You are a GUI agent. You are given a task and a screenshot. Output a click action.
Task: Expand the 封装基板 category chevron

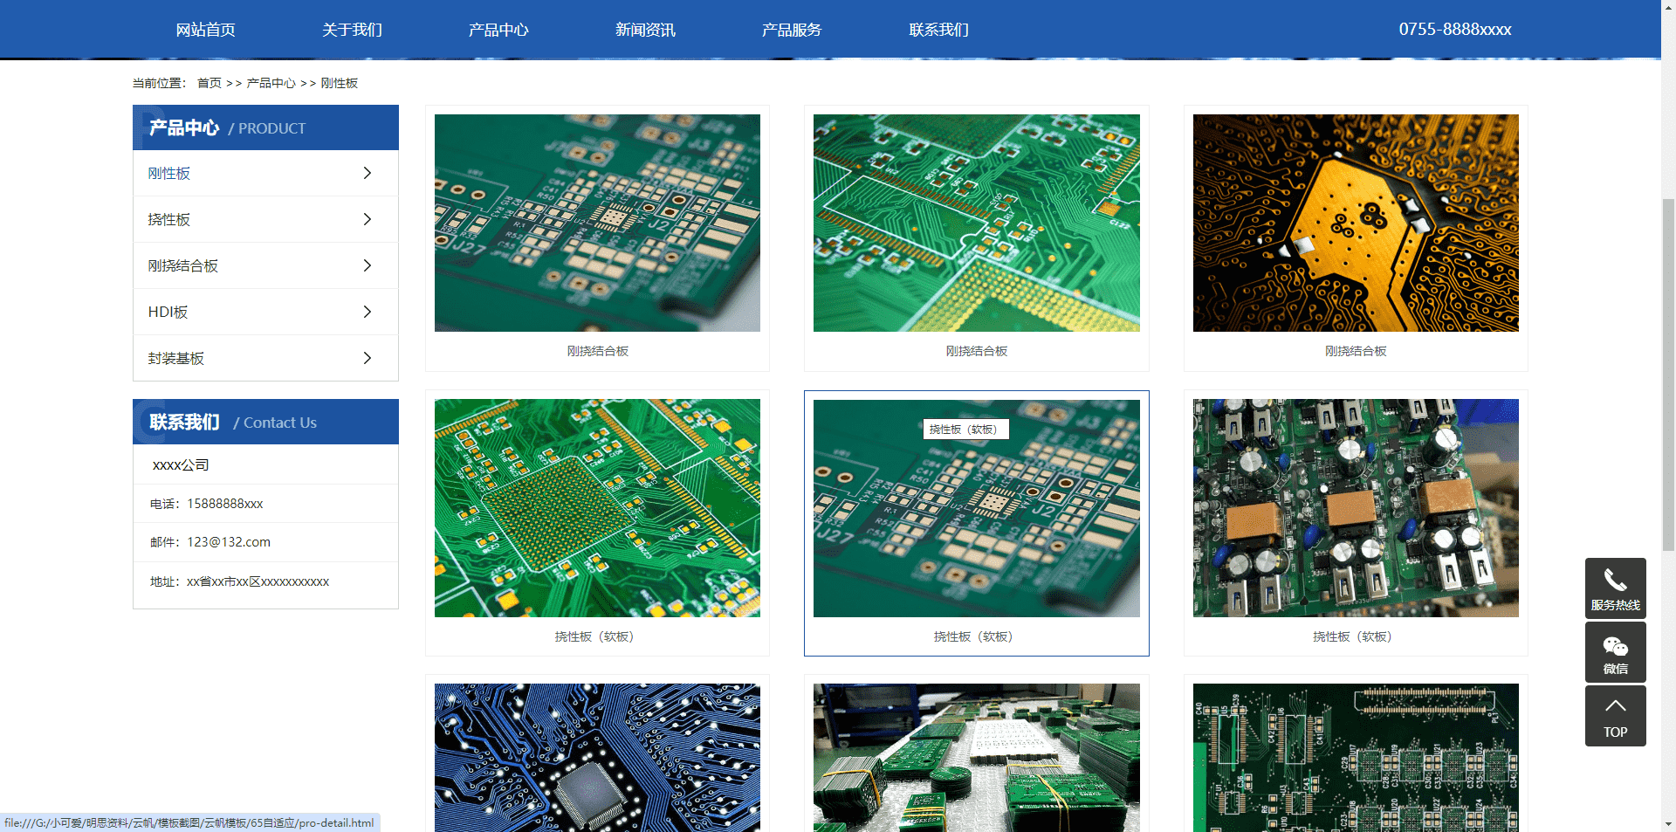coord(367,358)
